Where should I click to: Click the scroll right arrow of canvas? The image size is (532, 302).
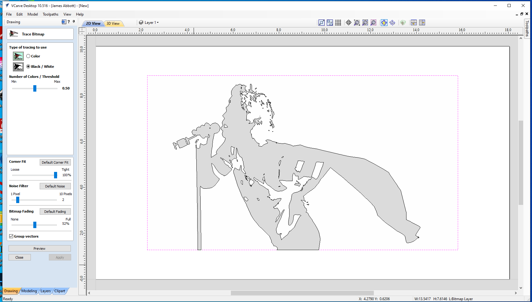516,293
